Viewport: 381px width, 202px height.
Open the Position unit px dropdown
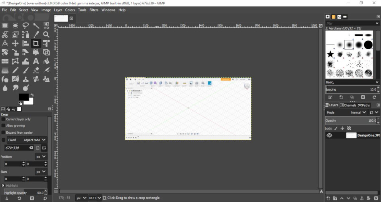41,157
